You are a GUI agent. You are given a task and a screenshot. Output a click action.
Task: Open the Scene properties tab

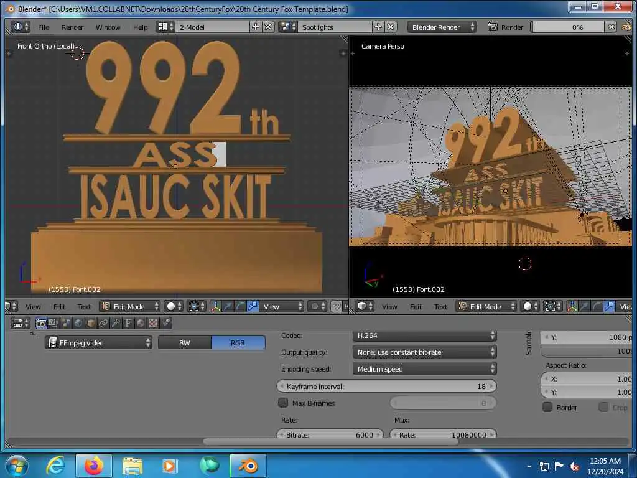(x=66, y=323)
